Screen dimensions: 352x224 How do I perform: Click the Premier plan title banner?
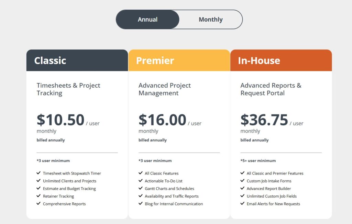click(179, 60)
